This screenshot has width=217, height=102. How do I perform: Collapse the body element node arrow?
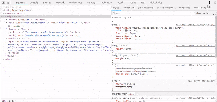click(x=4, y=16)
